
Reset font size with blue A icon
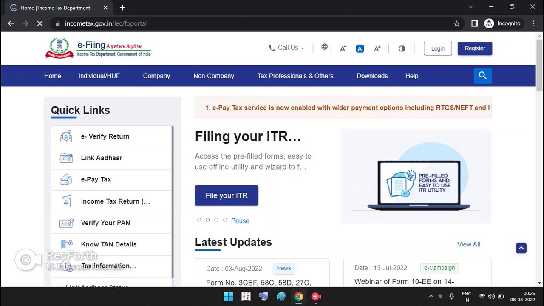coord(360,48)
